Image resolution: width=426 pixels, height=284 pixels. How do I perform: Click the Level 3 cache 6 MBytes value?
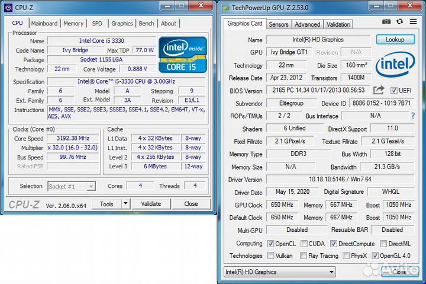tap(155, 166)
